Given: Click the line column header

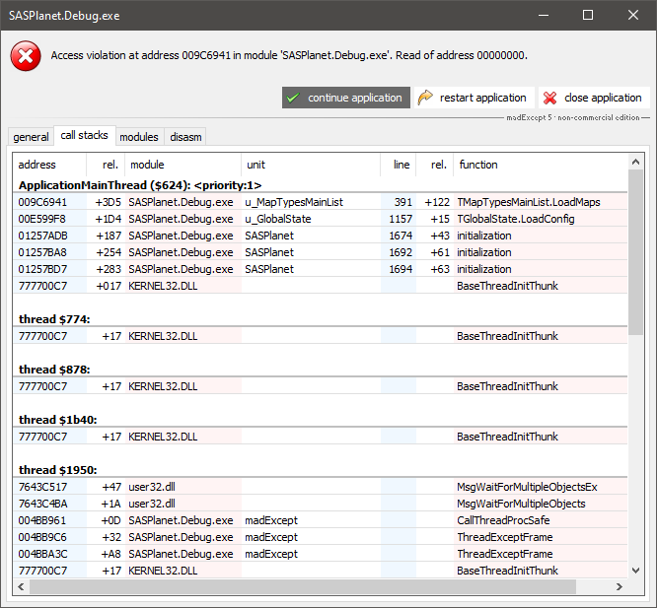Looking at the screenshot, I should pyautogui.click(x=399, y=165).
